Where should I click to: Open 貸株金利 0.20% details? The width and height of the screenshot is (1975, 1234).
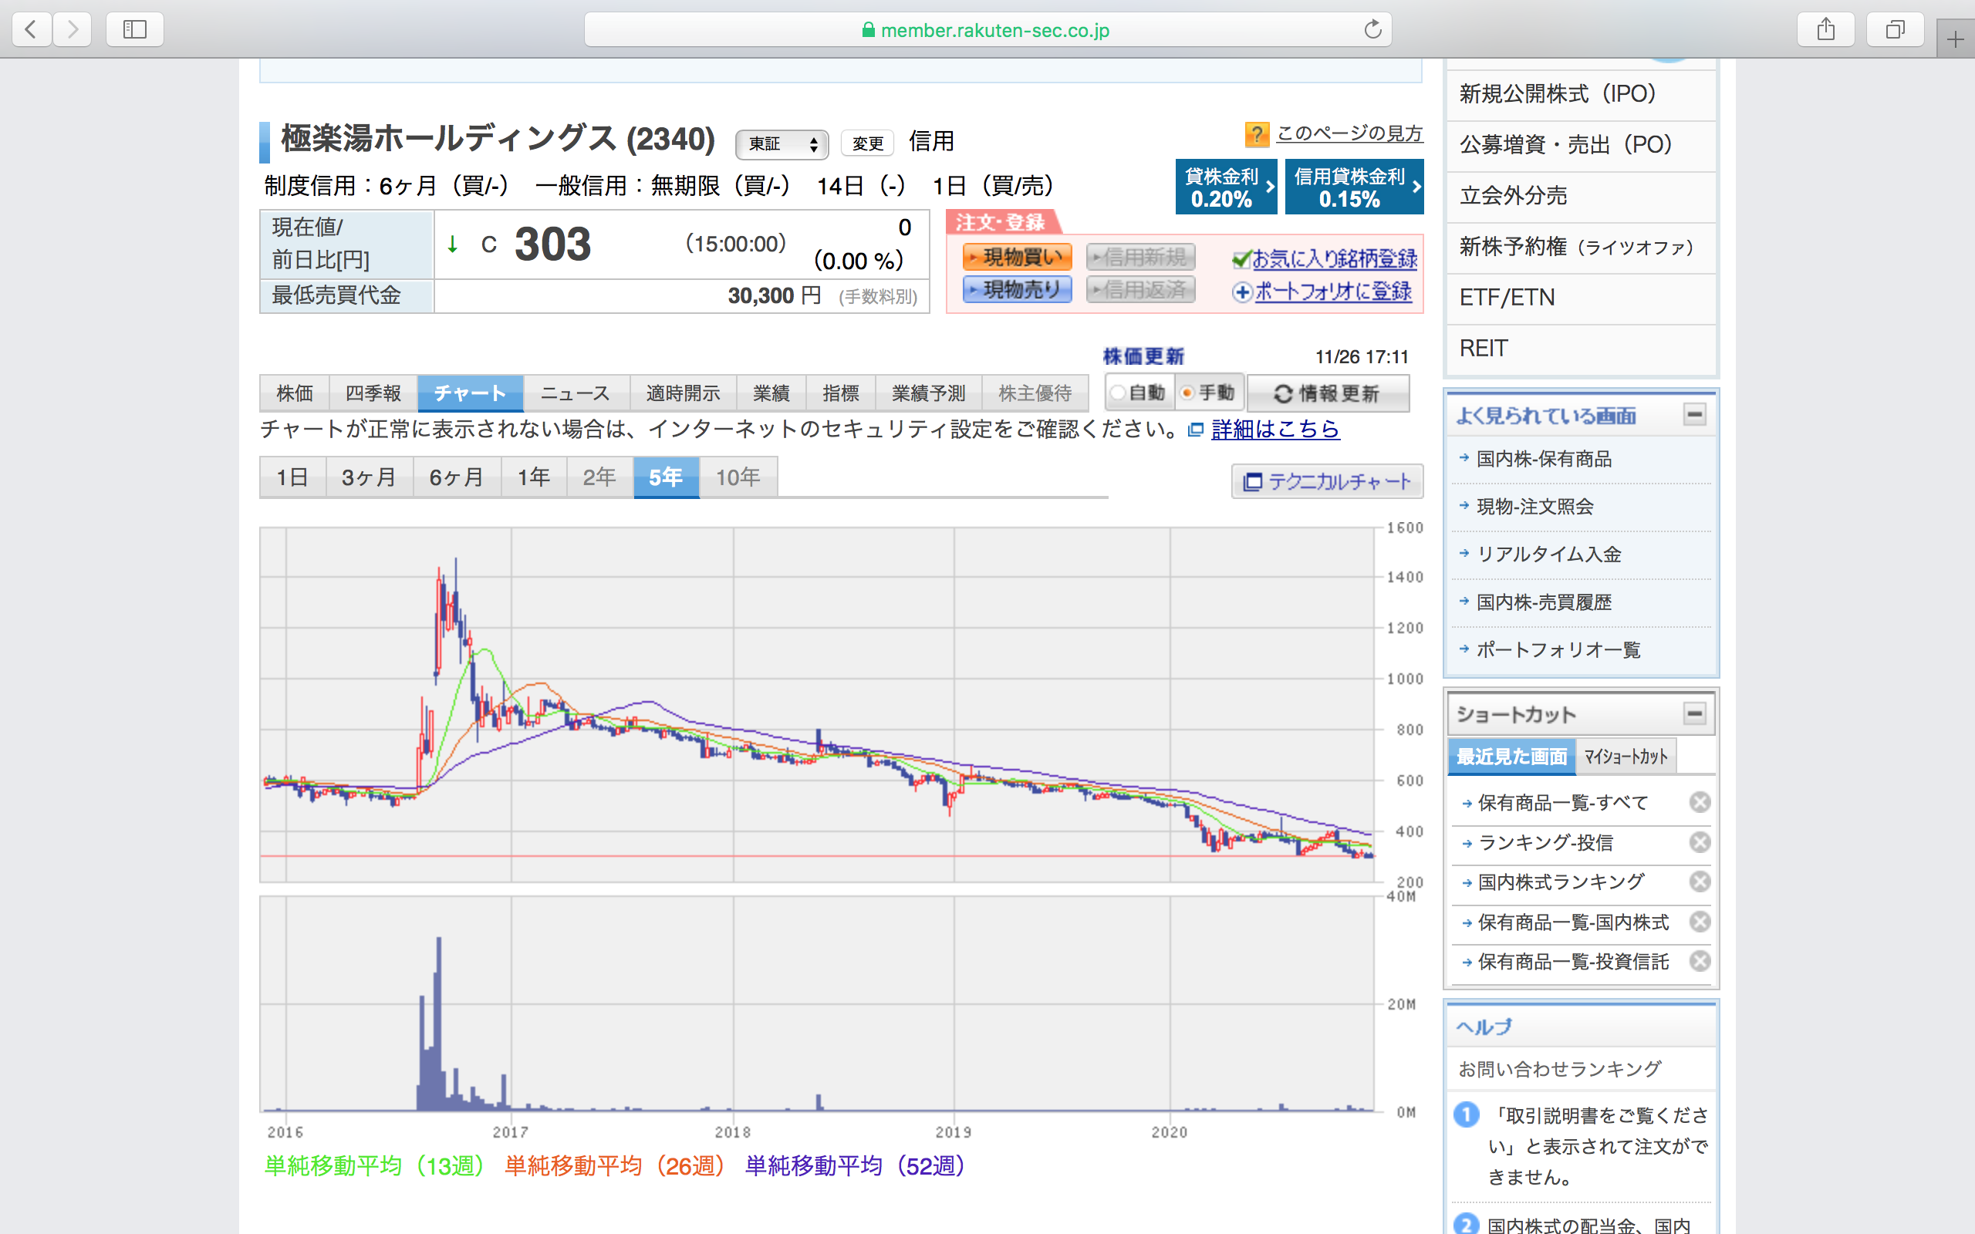tap(1226, 187)
